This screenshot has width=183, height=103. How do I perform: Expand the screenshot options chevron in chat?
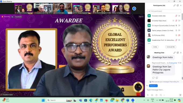click(x=164, y=95)
